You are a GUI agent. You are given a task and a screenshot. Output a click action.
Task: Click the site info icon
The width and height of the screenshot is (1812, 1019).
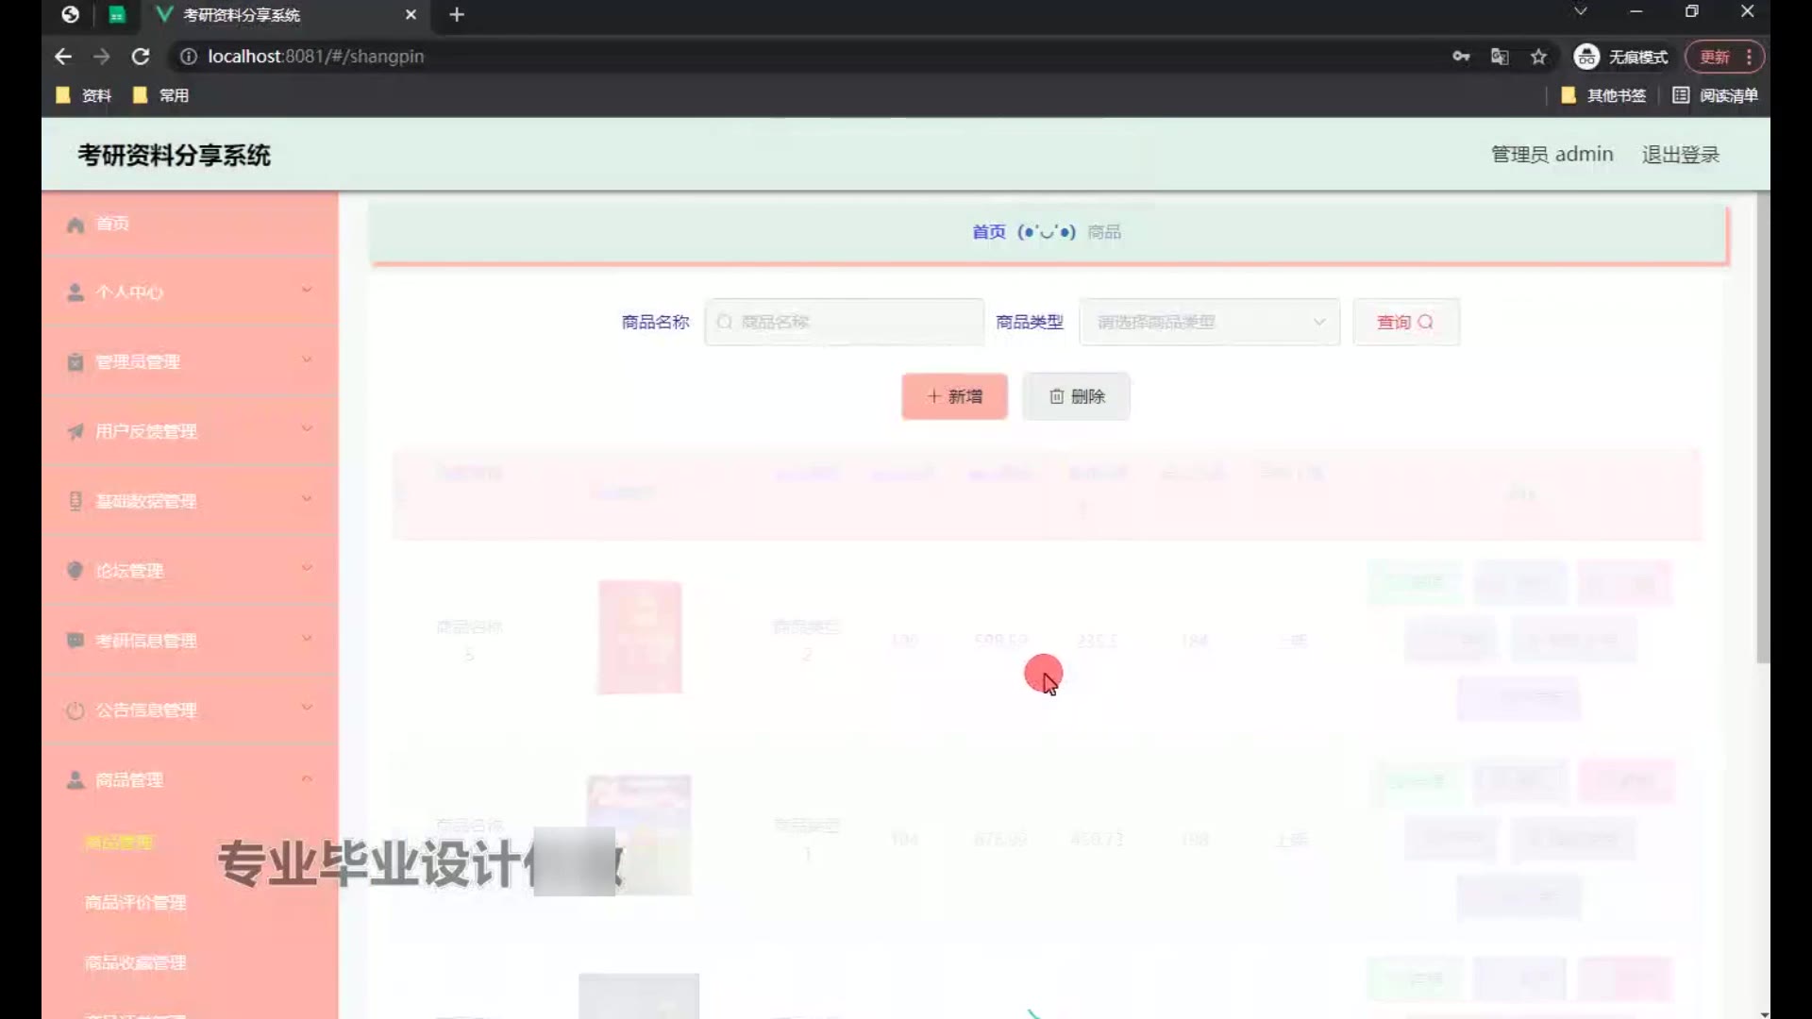[x=189, y=57]
